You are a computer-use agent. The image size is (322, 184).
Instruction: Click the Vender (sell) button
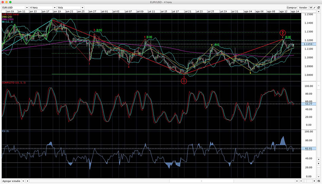pyautogui.click(x=303, y=7)
